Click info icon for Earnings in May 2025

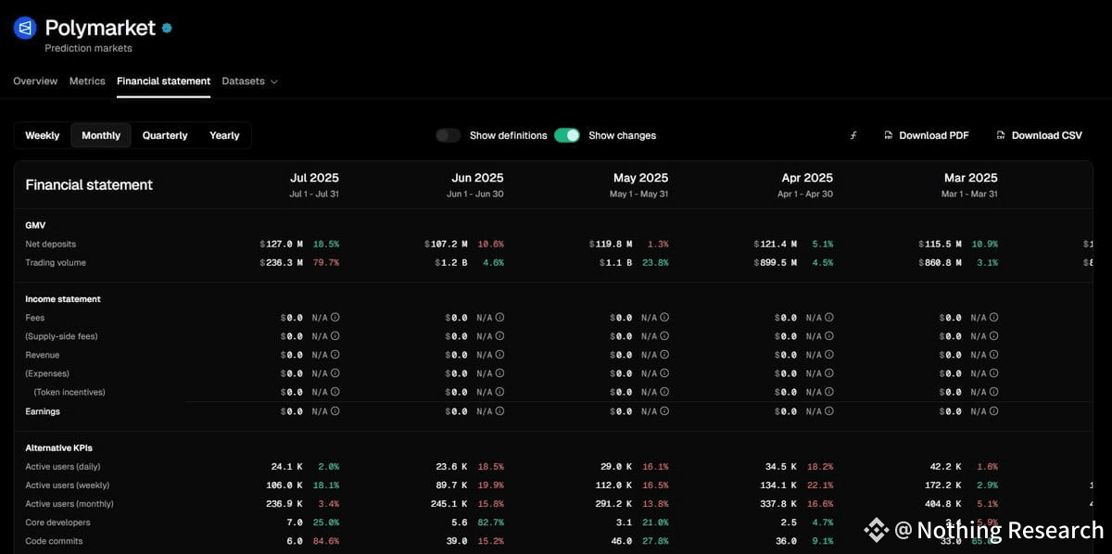click(x=664, y=411)
